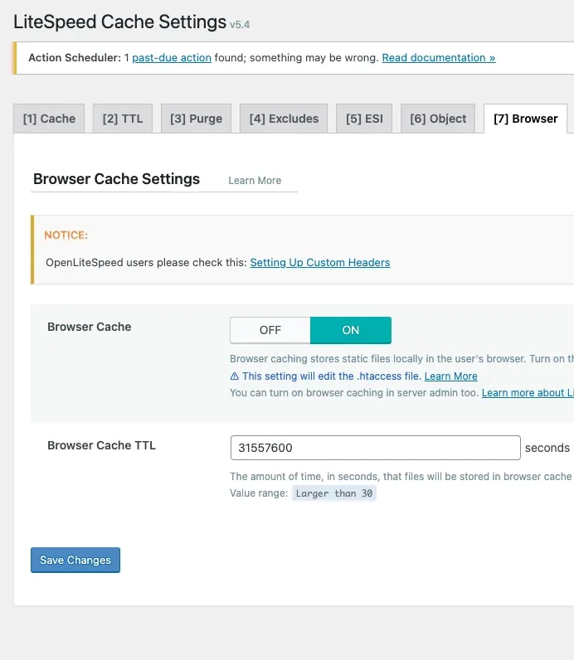Screen dimensions: 574x660
Task: Click the v5.4 version label
Action: (x=240, y=25)
